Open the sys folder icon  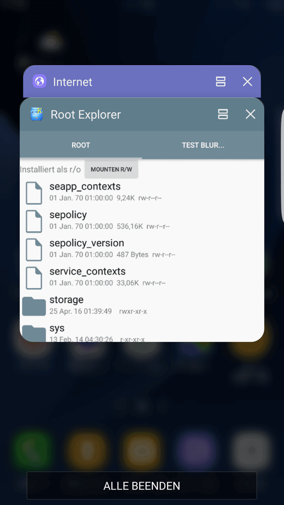[x=34, y=334]
